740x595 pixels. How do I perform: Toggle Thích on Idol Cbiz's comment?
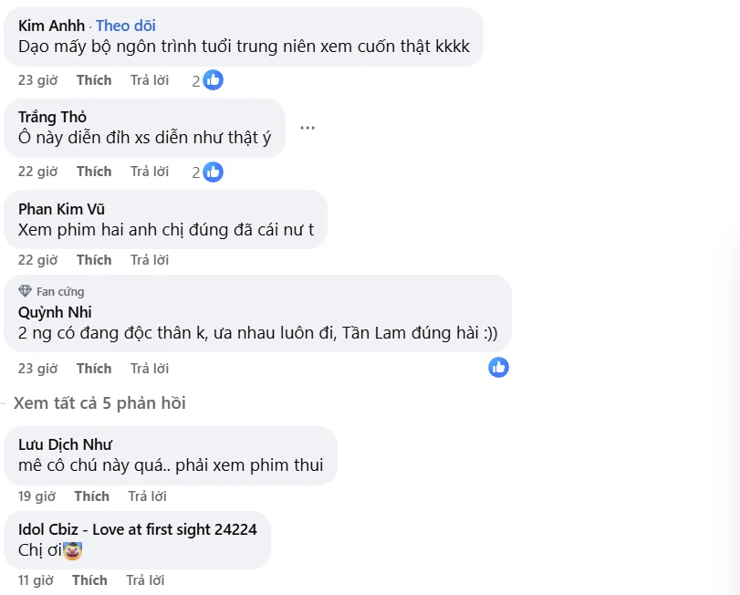89,580
